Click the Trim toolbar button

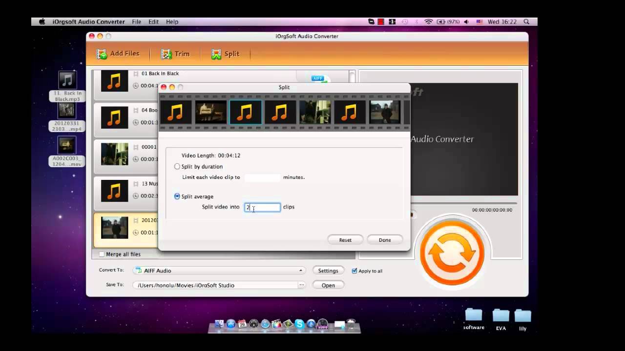[x=175, y=54]
